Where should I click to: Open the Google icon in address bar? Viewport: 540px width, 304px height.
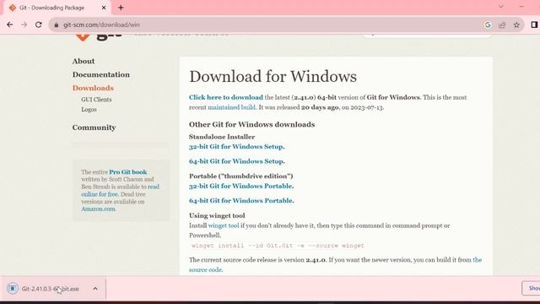point(488,24)
